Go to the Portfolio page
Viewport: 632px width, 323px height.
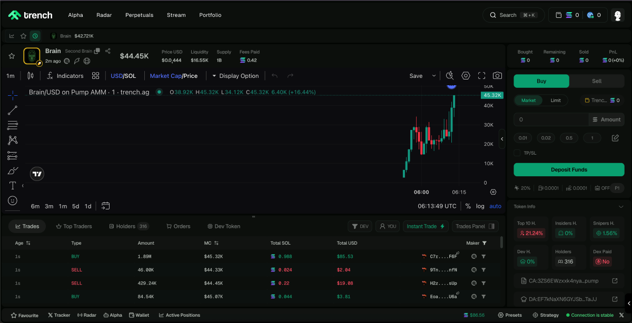click(210, 15)
